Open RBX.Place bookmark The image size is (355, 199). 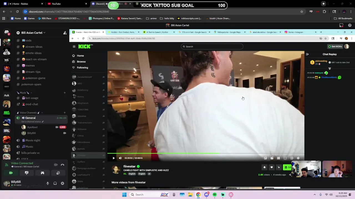[x=45, y=19]
